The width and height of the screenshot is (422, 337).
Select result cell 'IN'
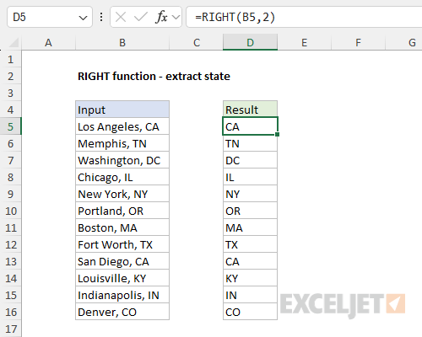pyautogui.click(x=250, y=295)
